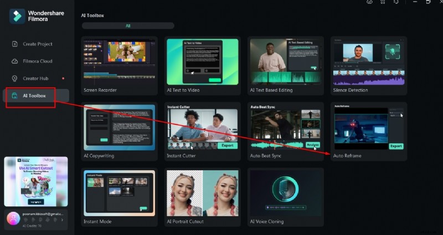Select the All tab in AI Toolbox
This screenshot has height=235, width=443.
click(x=128, y=25)
